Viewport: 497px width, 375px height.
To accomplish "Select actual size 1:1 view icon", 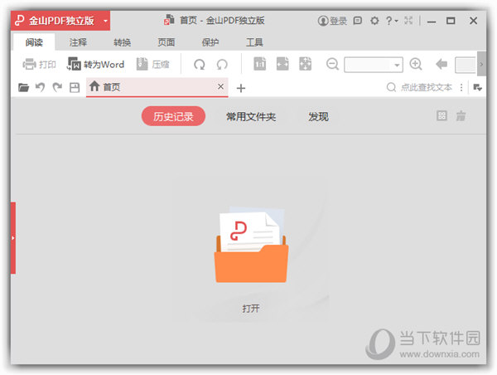I will [x=259, y=64].
